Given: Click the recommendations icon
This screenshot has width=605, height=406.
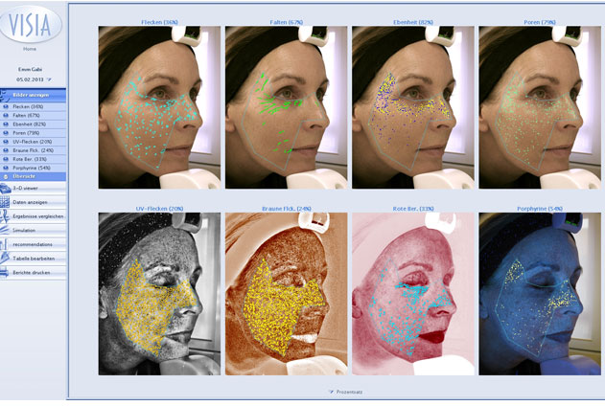Looking at the screenshot, I should tap(5, 244).
